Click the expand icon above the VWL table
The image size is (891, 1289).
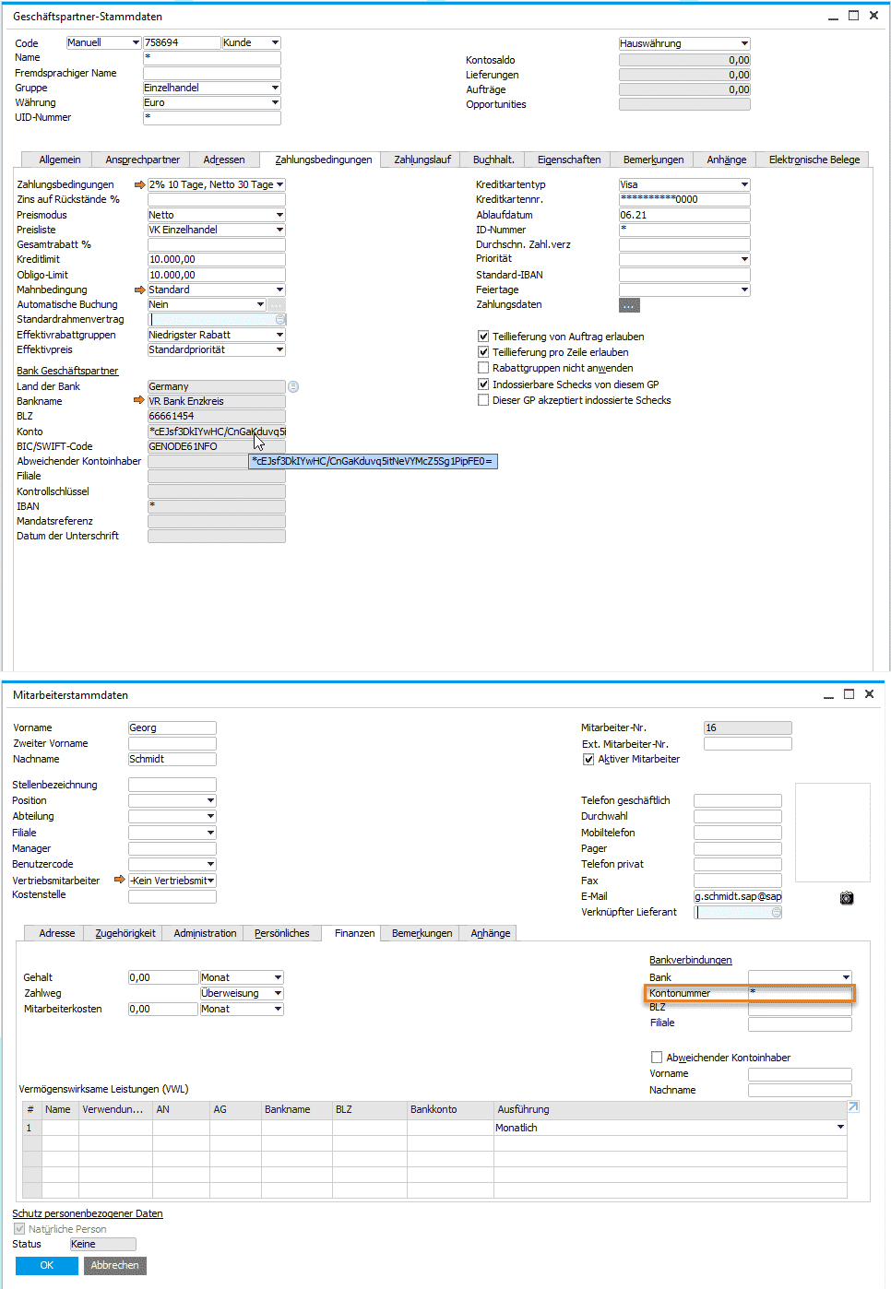[853, 1106]
